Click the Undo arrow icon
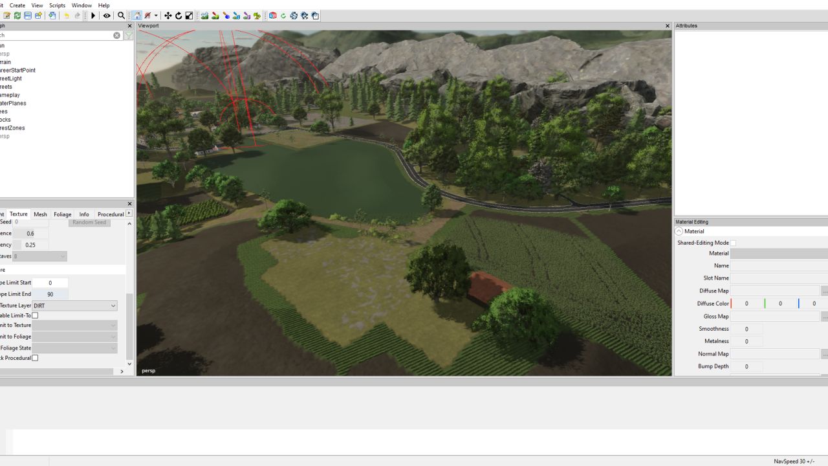This screenshot has height=466, width=828. point(66,16)
